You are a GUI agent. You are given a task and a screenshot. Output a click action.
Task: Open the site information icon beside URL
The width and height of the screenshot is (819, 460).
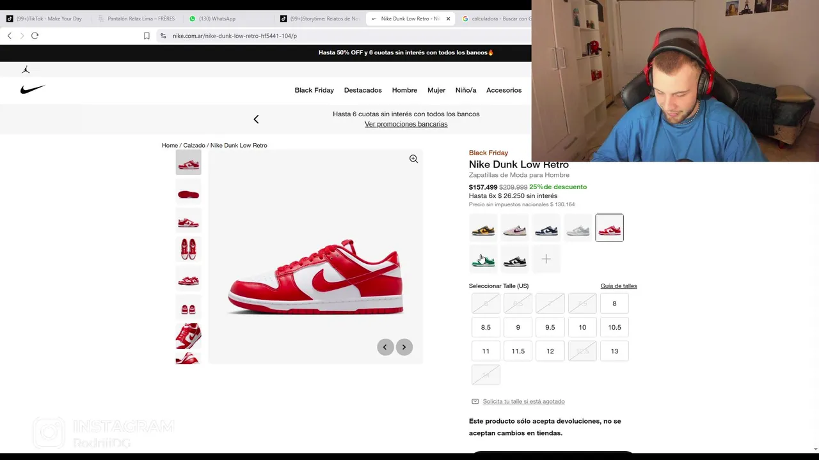click(x=163, y=36)
